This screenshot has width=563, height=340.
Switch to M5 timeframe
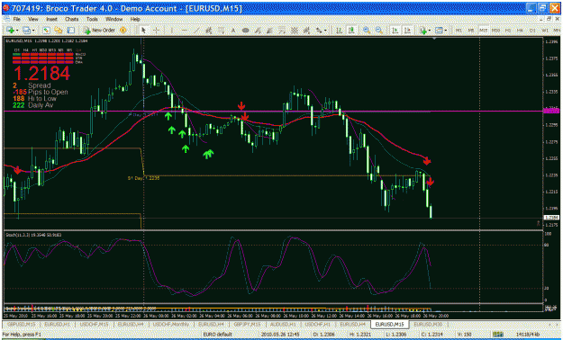471,31
